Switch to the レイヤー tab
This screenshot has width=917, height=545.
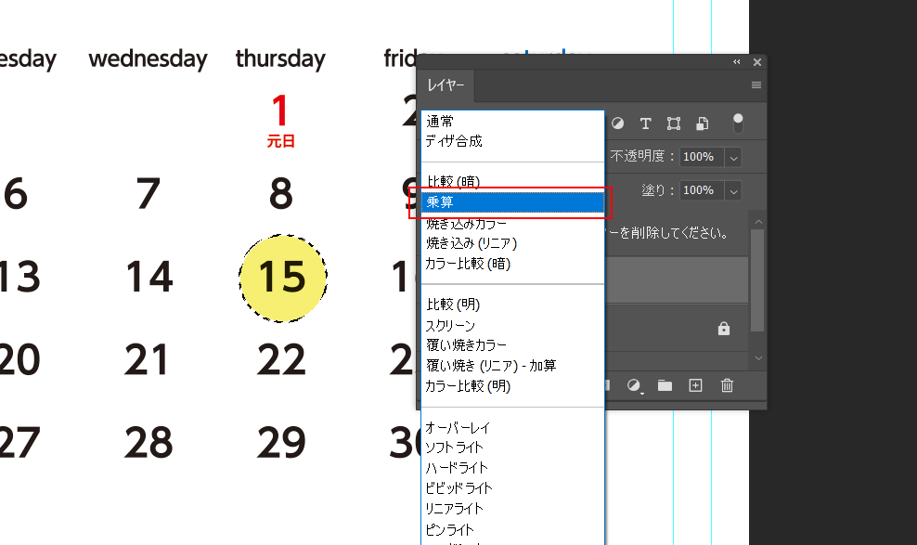[x=446, y=85]
